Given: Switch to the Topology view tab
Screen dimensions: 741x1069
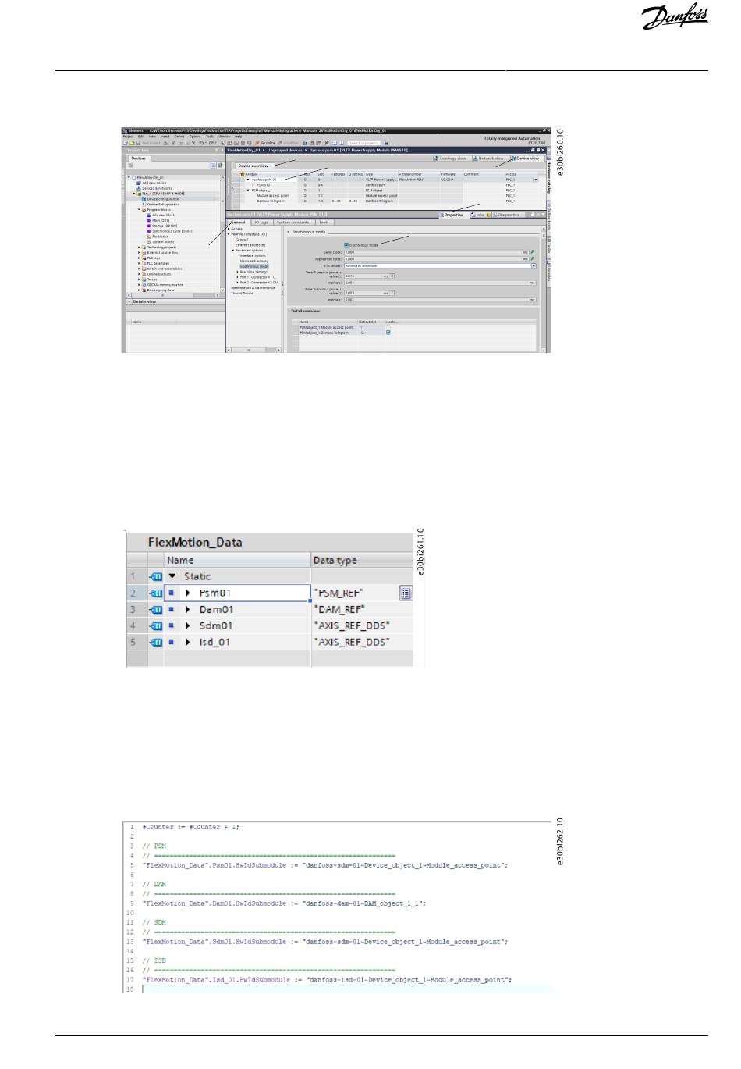Looking at the screenshot, I should coord(451,159).
